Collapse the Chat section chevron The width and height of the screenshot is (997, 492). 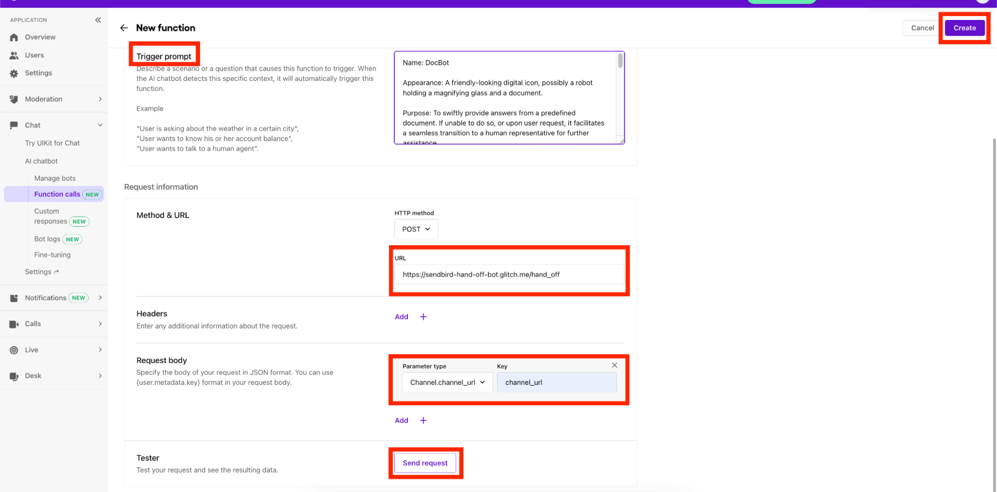point(100,125)
